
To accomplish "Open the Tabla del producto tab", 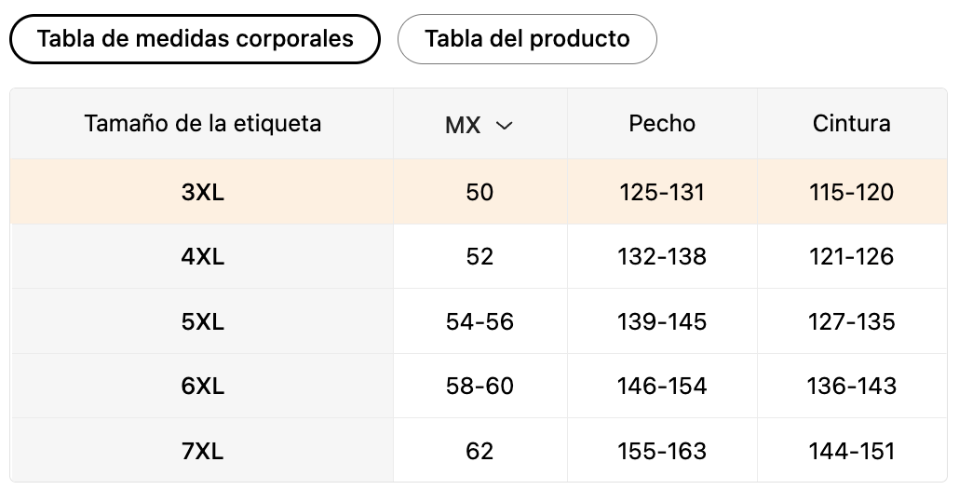I will (527, 39).
